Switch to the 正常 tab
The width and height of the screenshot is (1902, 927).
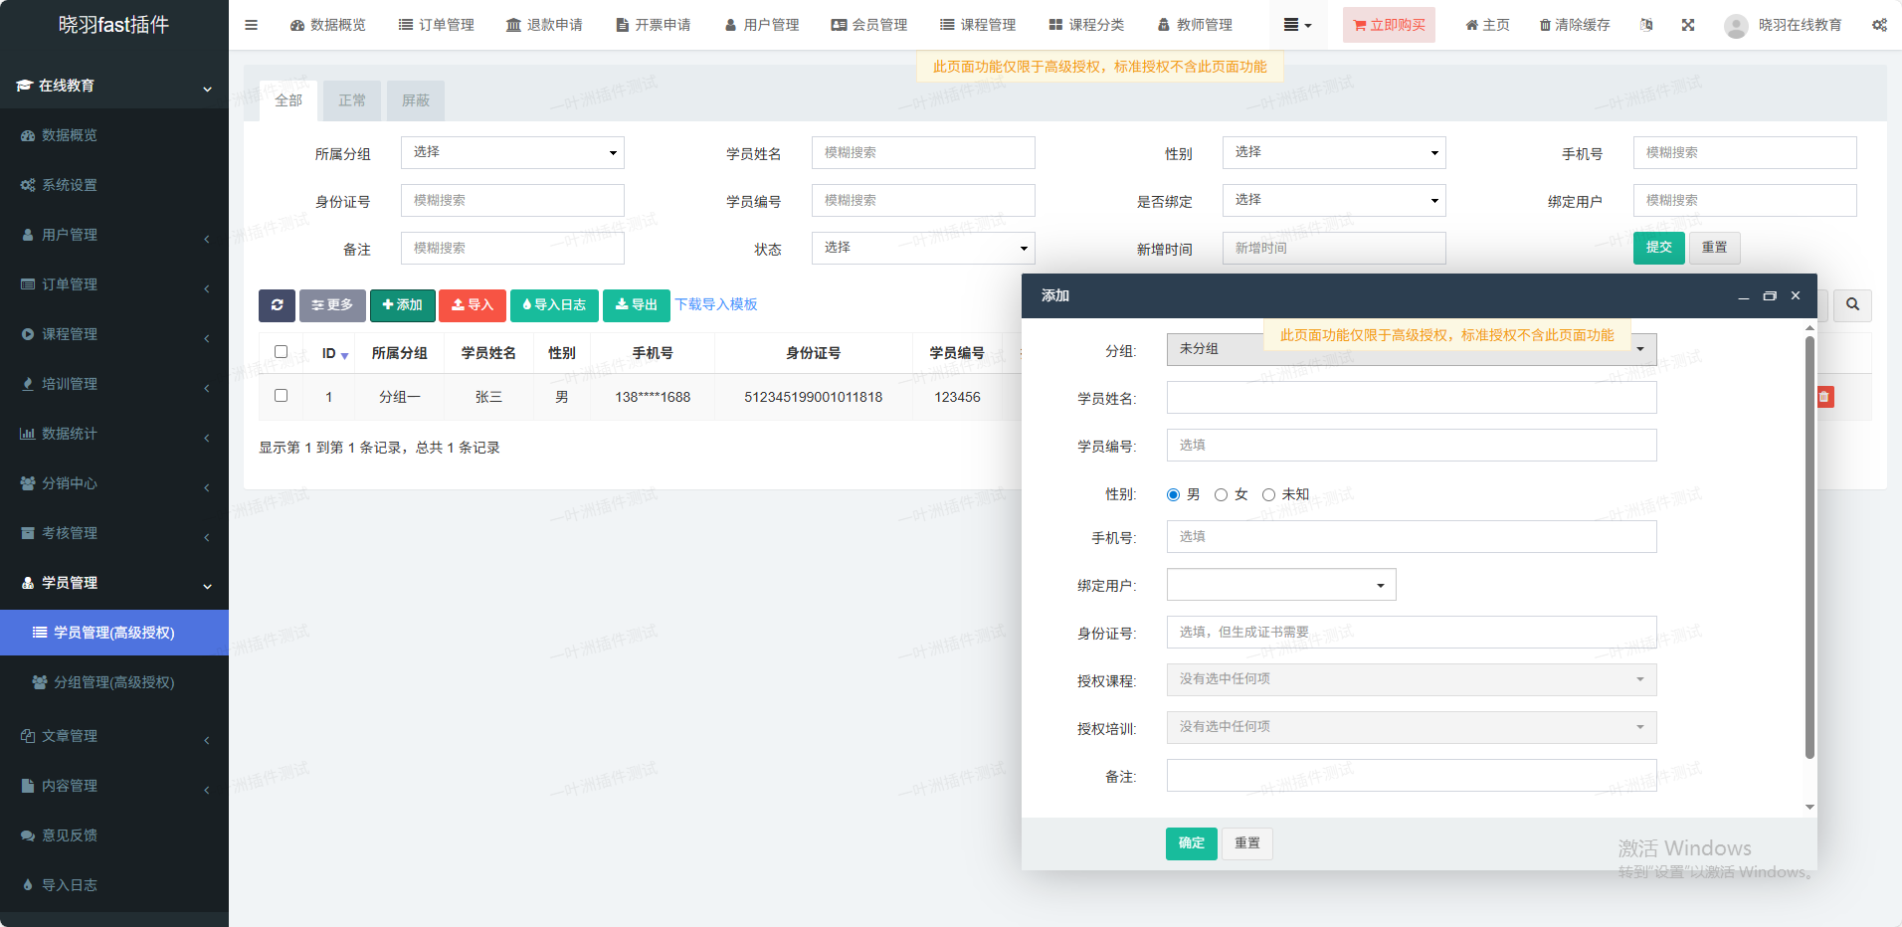[352, 100]
